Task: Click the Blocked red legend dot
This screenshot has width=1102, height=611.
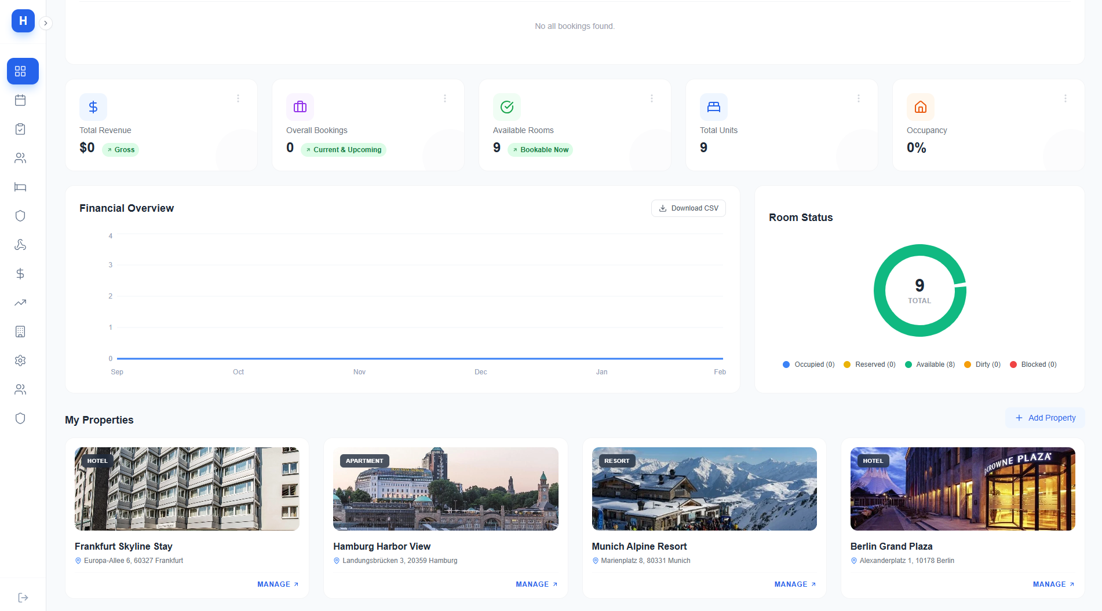Action: coord(1013,365)
